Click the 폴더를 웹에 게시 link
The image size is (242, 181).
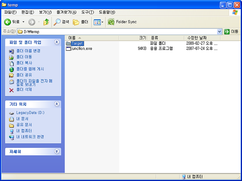pyautogui.click(x=30, y=69)
